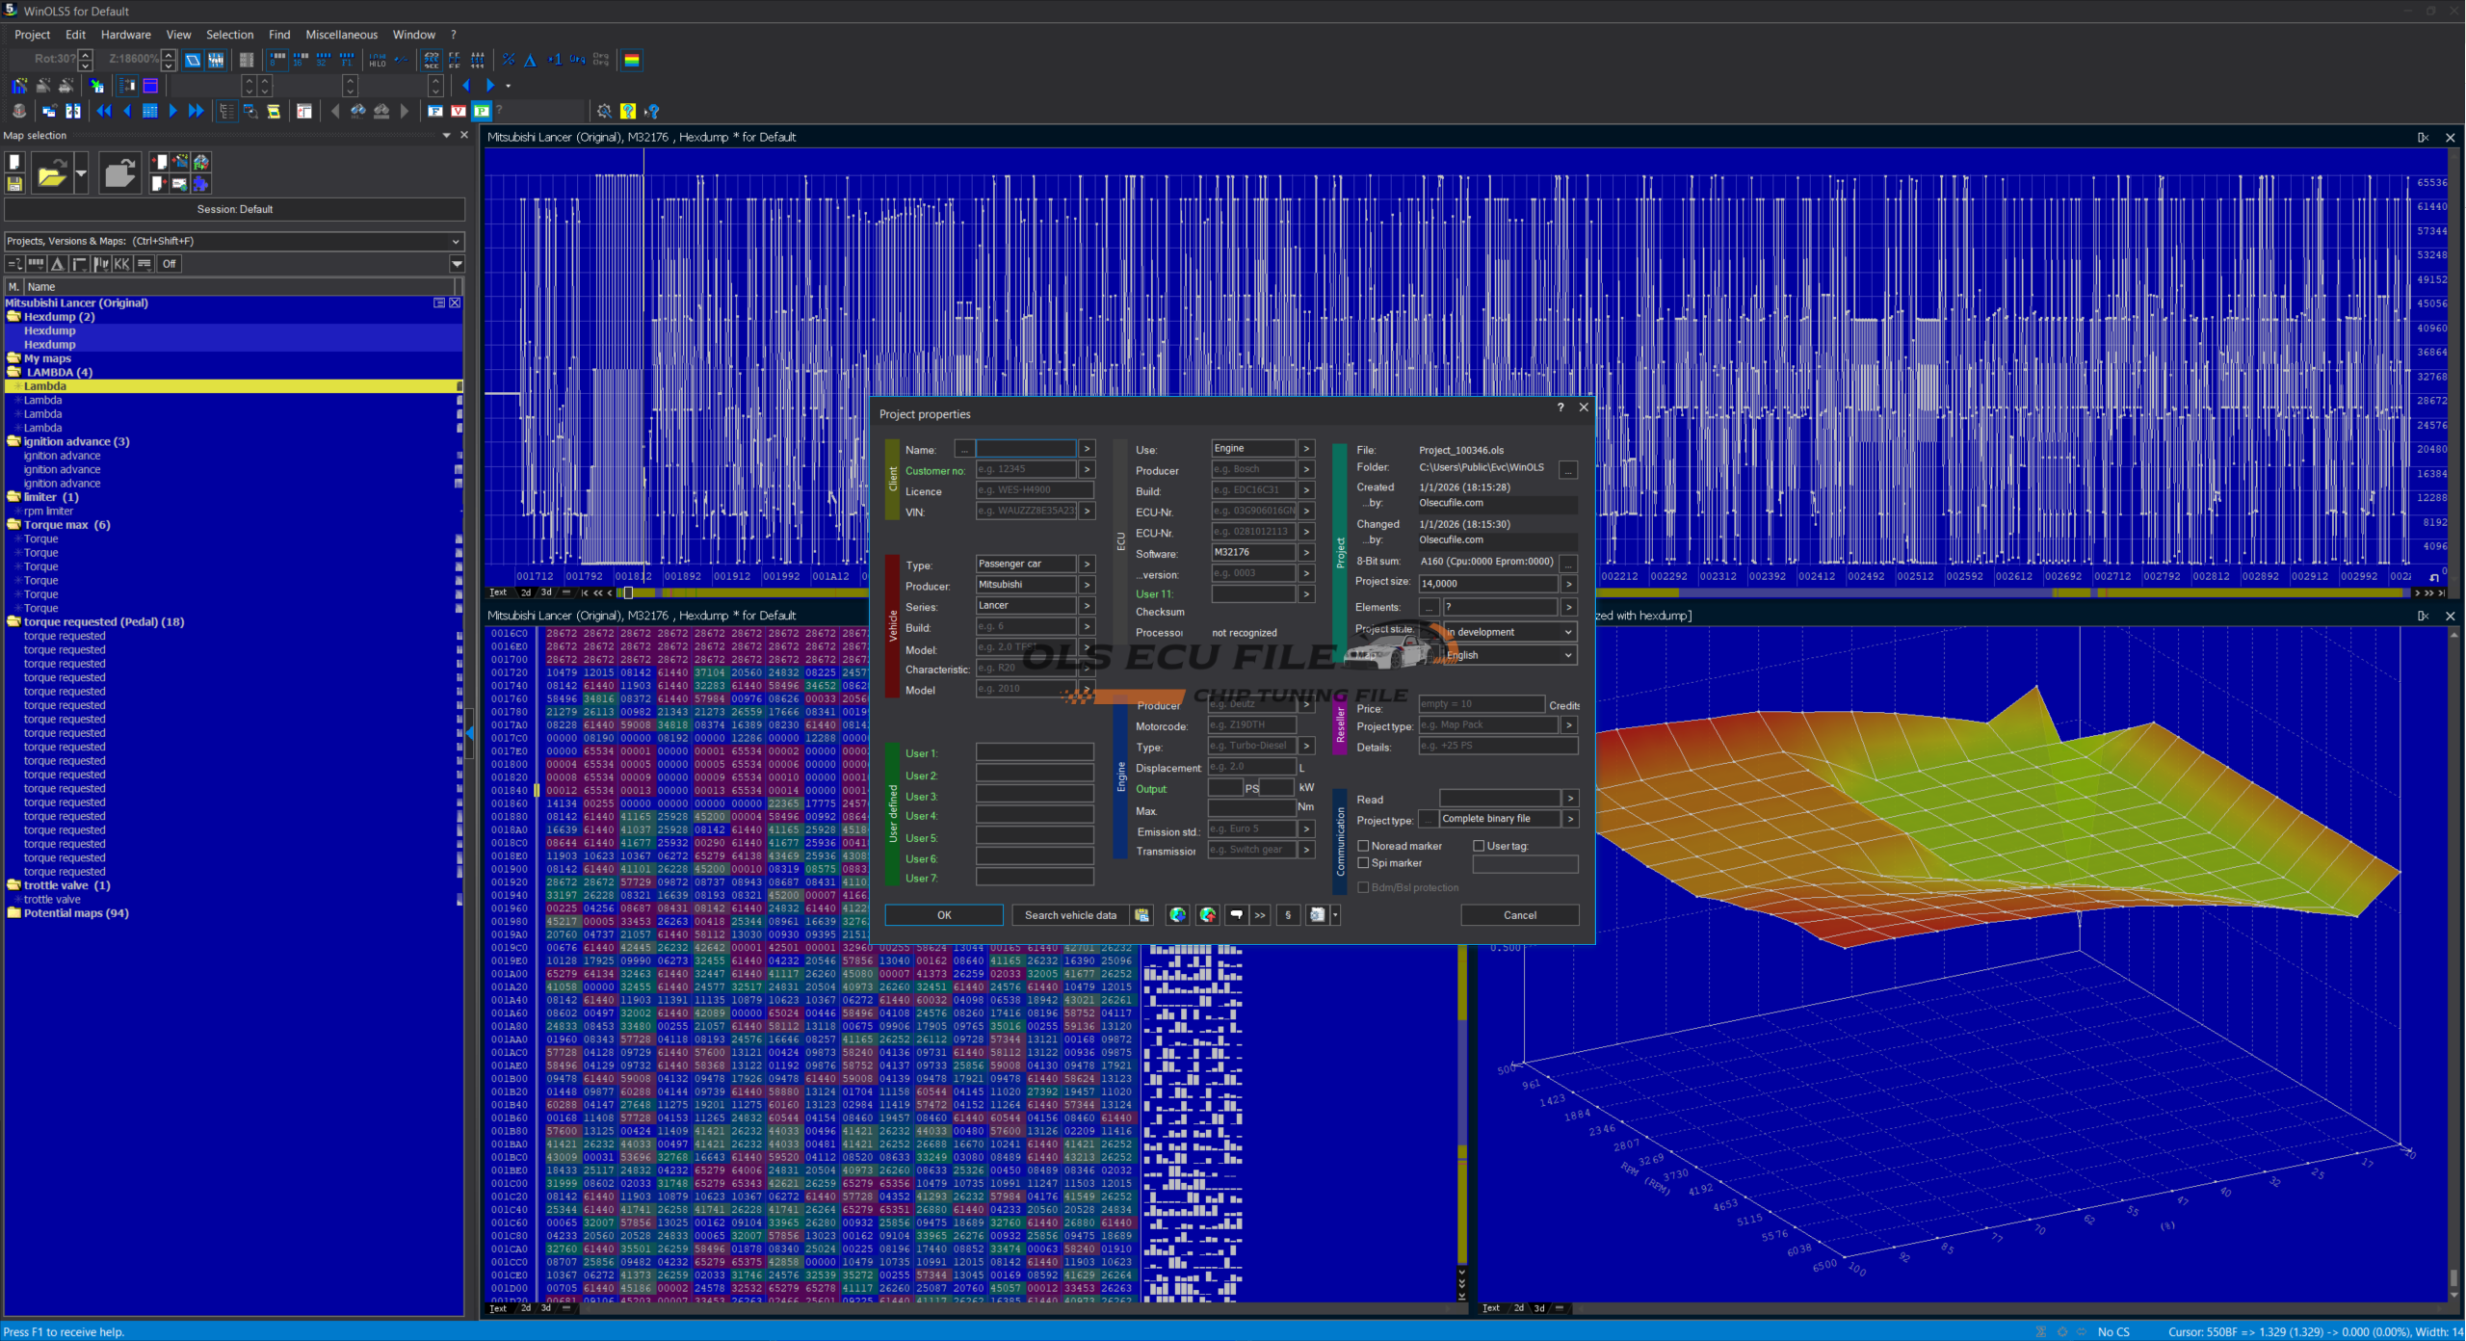
Task: Click the Search vehicle data button
Action: point(1070,915)
